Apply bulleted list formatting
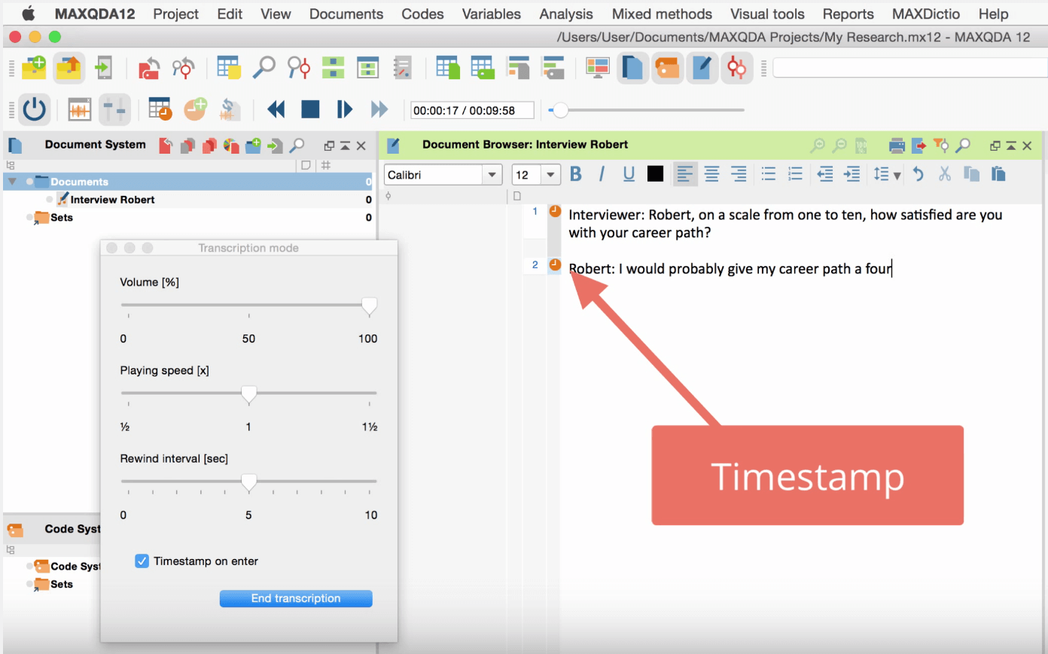1048x654 pixels. coord(769,175)
